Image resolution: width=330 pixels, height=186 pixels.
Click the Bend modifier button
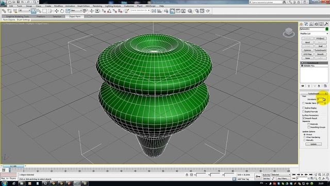point(307,42)
